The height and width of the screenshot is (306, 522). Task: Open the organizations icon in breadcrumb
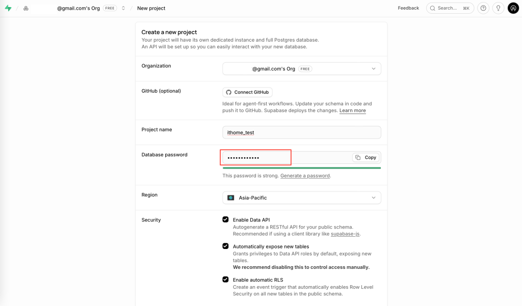(x=26, y=8)
